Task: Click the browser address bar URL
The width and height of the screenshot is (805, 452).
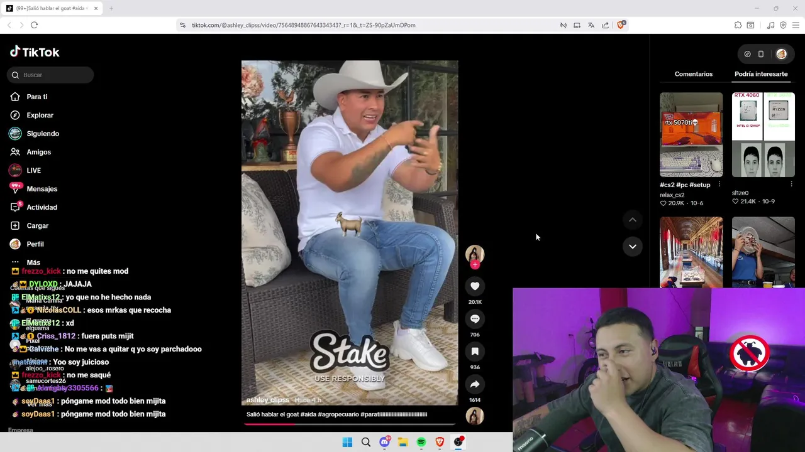Action: 303,25
